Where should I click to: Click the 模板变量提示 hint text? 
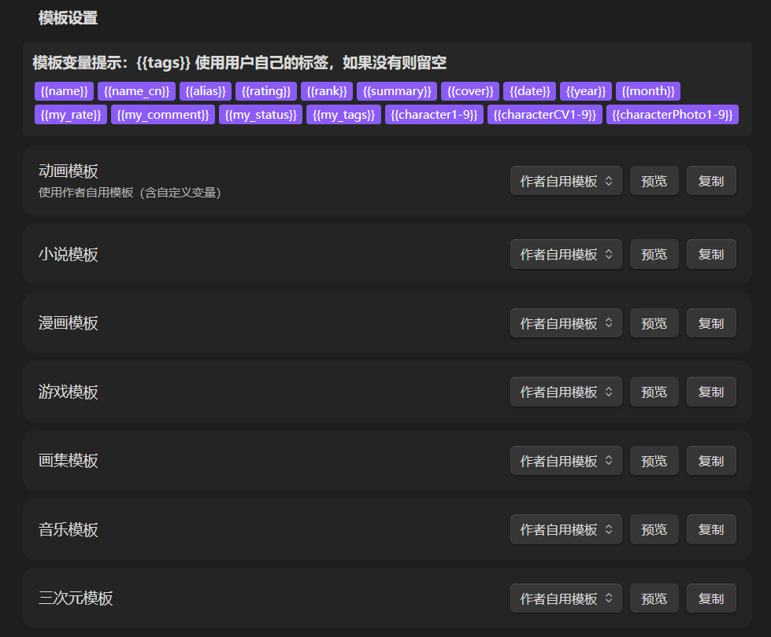[x=239, y=63]
